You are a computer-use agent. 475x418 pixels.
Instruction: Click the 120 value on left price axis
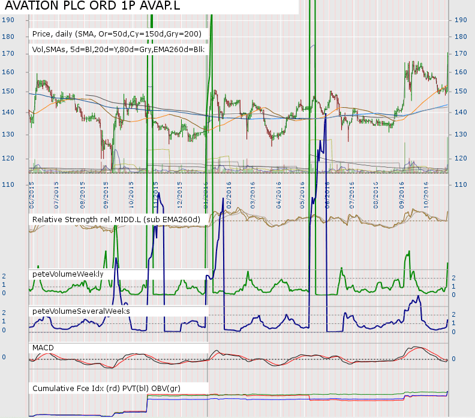tap(8, 158)
